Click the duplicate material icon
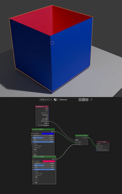The image size is (122, 194). 84,100
